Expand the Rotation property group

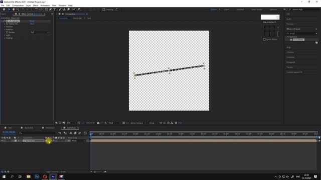(5, 29)
